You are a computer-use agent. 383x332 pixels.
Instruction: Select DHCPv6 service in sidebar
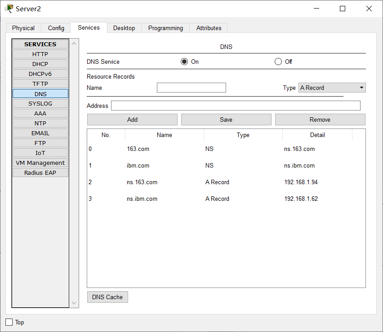pos(40,74)
